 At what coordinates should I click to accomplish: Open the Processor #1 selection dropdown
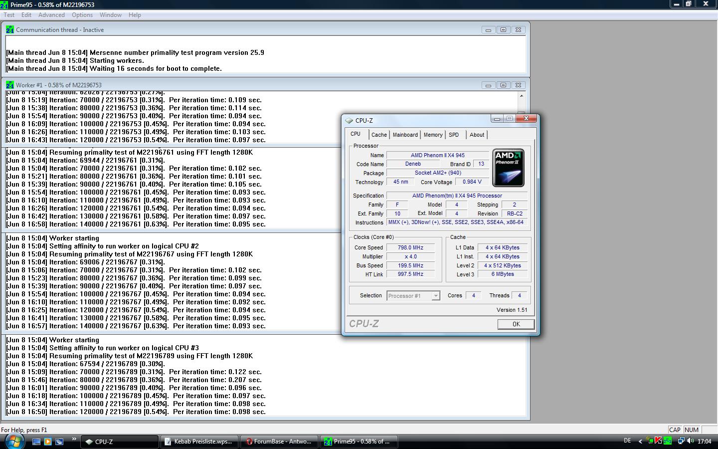click(x=413, y=296)
